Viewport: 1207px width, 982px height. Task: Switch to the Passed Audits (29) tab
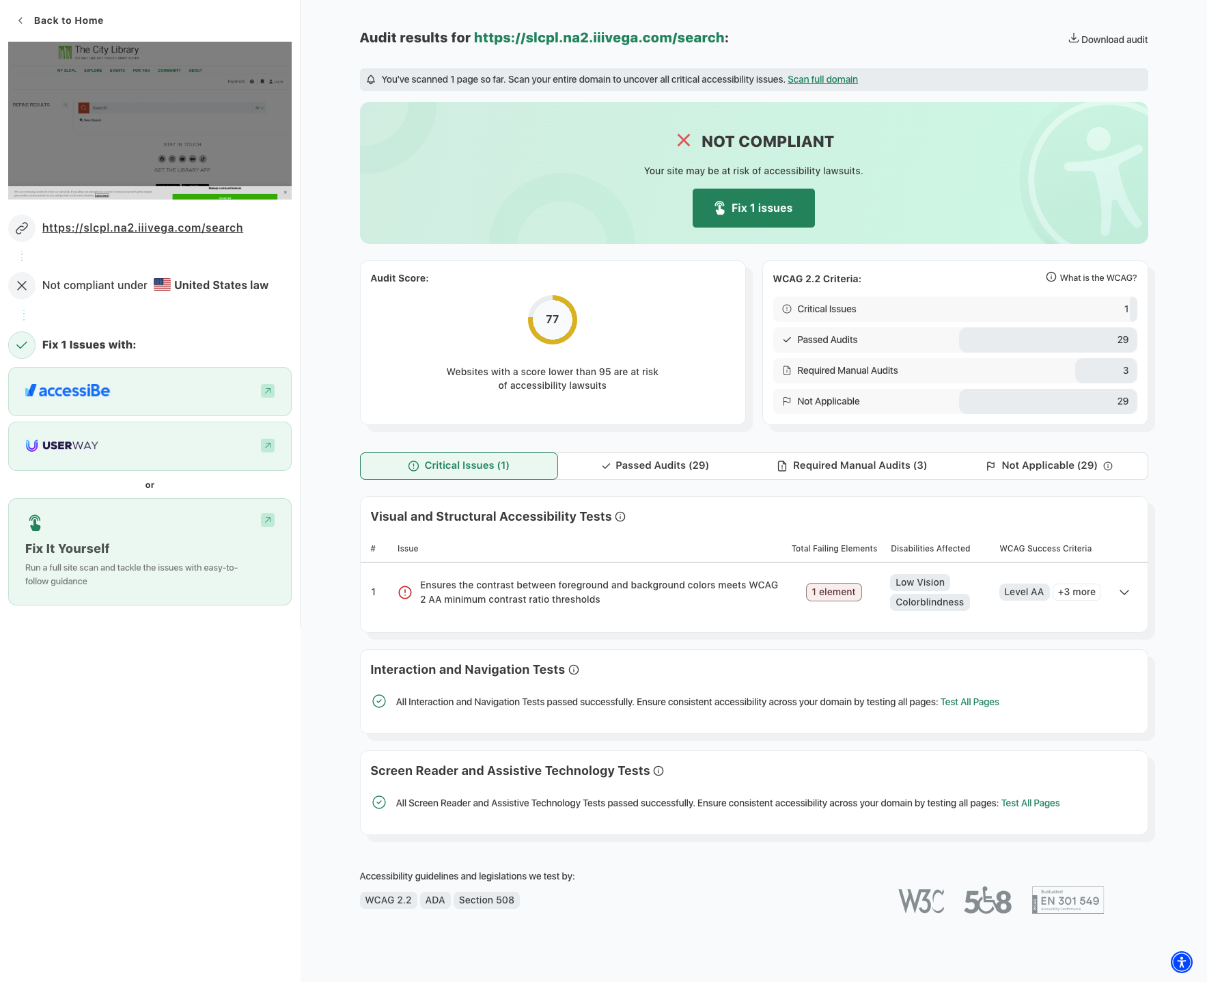click(x=655, y=466)
